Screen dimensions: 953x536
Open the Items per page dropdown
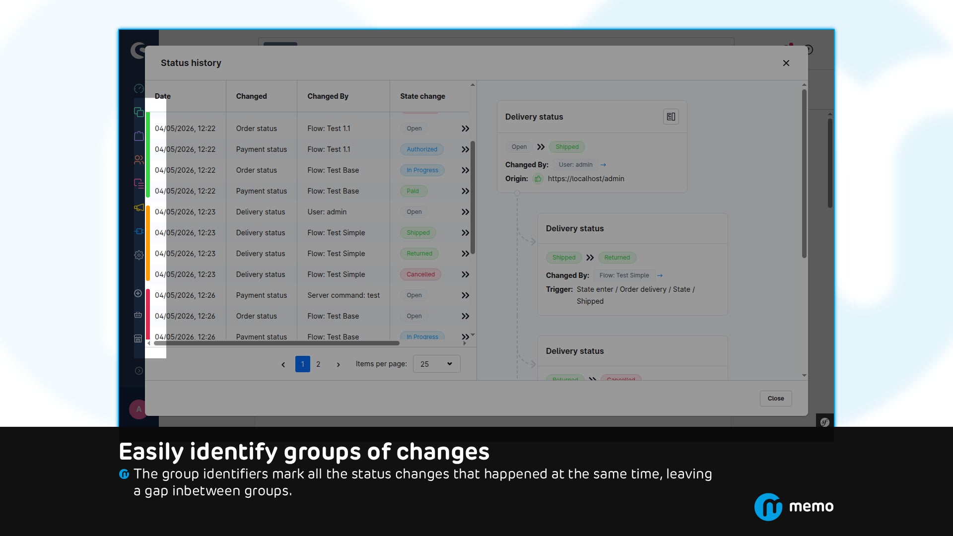tap(437, 364)
